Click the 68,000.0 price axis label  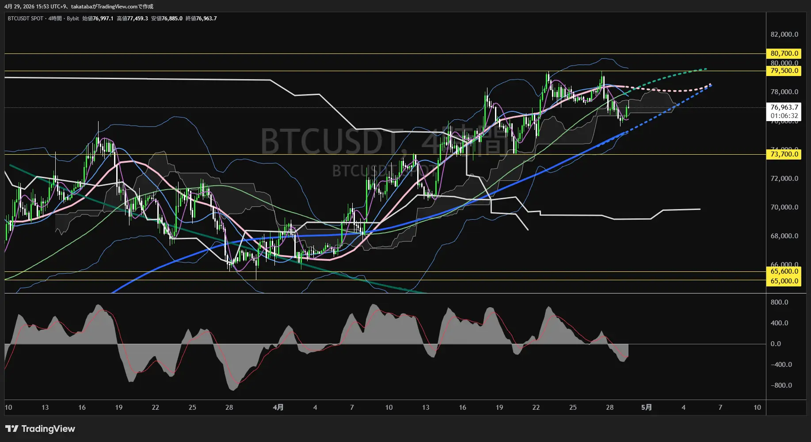click(784, 236)
